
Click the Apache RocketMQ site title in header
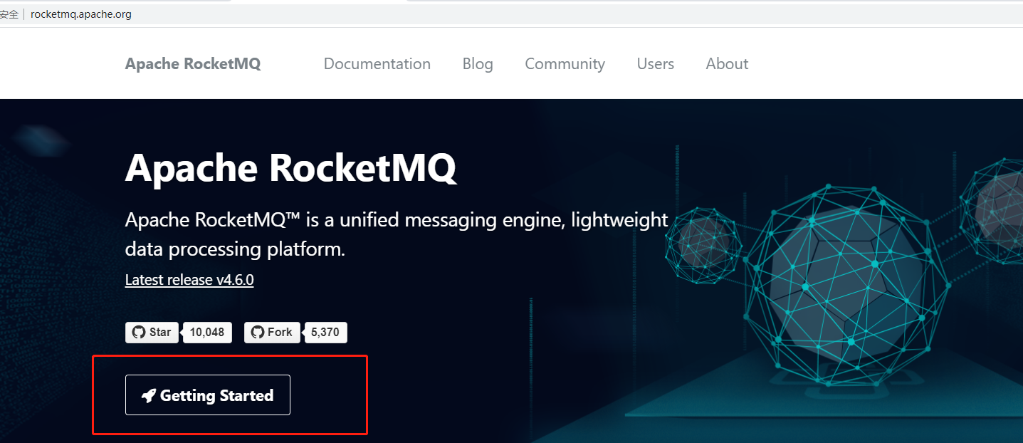tap(193, 64)
